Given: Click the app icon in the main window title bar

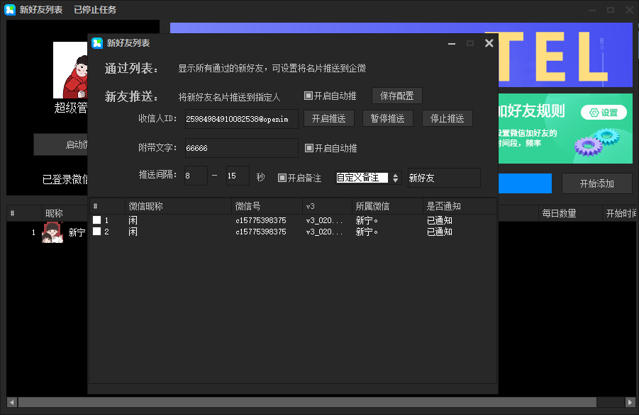Looking at the screenshot, I should point(9,9).
